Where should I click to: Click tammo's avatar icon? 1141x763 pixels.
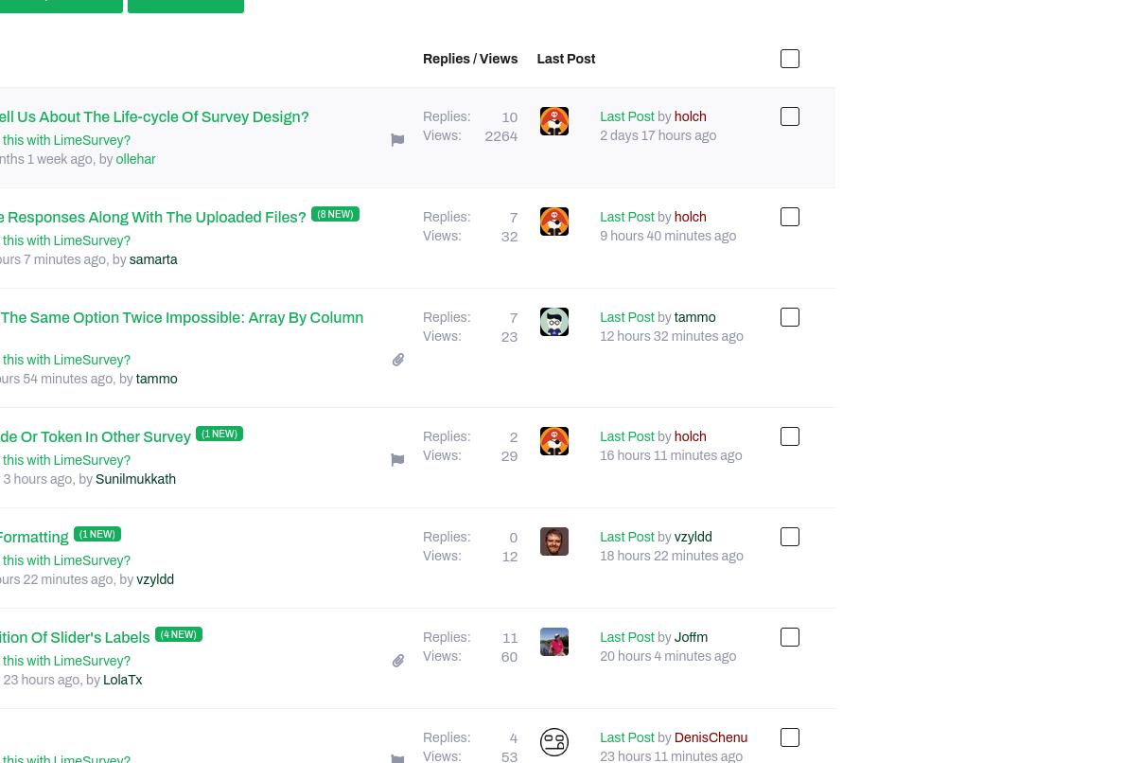tap(554, 322)
